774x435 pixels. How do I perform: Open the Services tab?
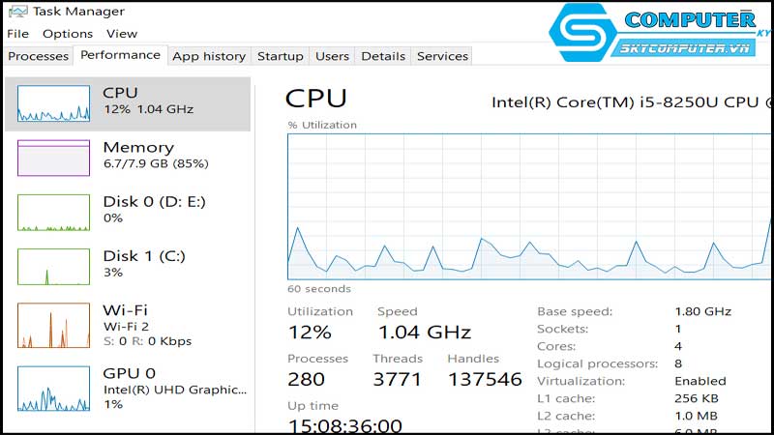pyautogui.click(x=442, y=56)
